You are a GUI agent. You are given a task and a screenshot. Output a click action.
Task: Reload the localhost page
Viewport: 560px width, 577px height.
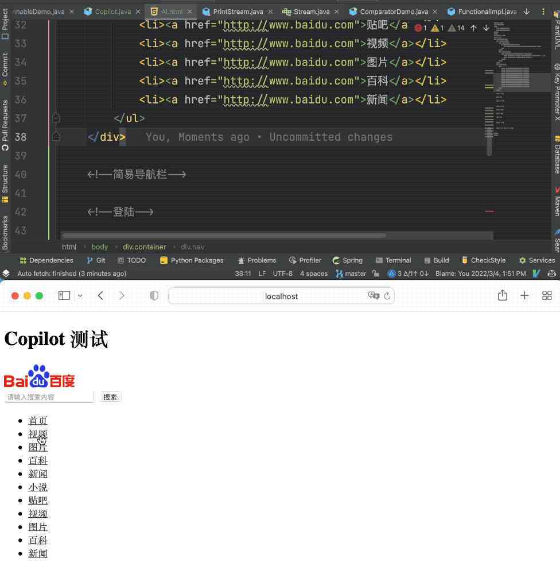click(387, 296)
